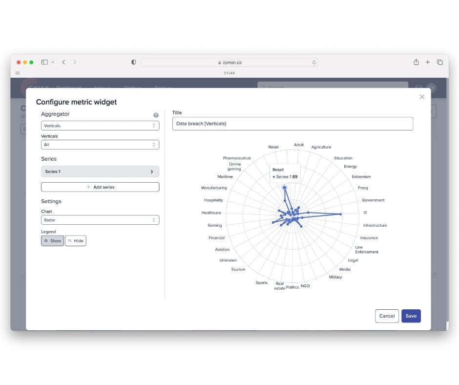The image size is (459, 385).
Task: Click the Aggregator help question mark icon
Action: tap(156, 115)
